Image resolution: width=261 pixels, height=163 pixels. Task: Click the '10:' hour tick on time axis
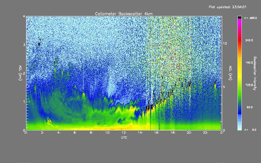pos(108,133)
